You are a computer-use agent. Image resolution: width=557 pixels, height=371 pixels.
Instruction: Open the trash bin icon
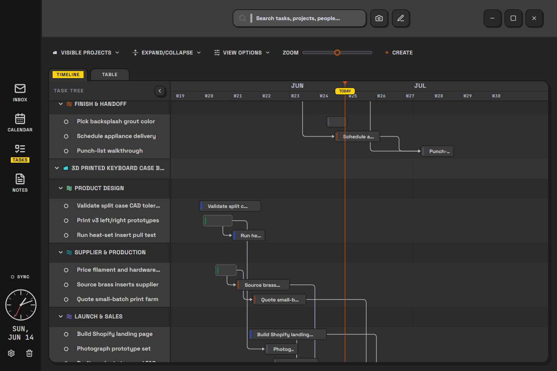pos(29,353)
